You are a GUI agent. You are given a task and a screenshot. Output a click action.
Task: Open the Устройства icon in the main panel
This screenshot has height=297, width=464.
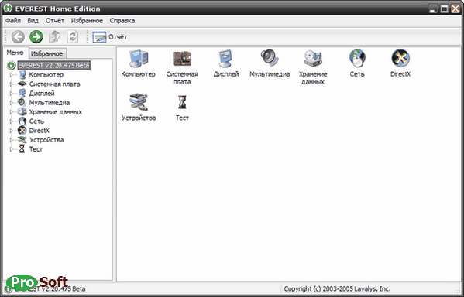pos(138,102)
